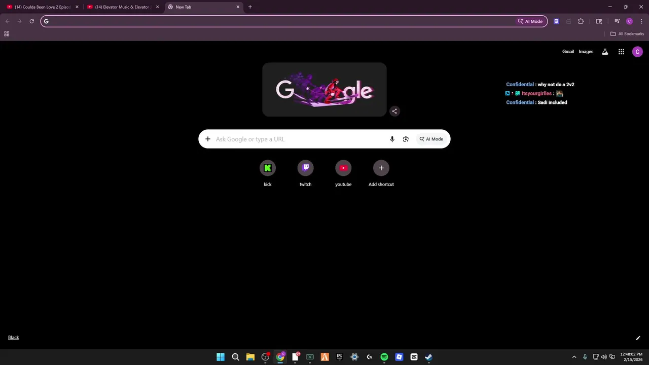
Task: Close the New Tab tab
Action: pyautogui.click(x=238, y=7)
